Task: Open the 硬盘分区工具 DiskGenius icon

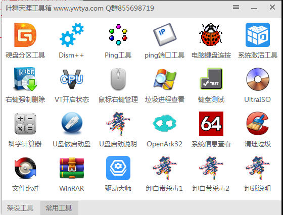Action: click(x=25, y=35)
